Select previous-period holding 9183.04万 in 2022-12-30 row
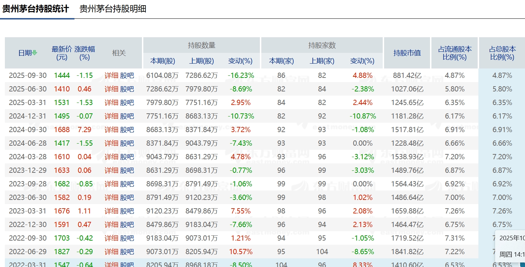 point(202,225)
